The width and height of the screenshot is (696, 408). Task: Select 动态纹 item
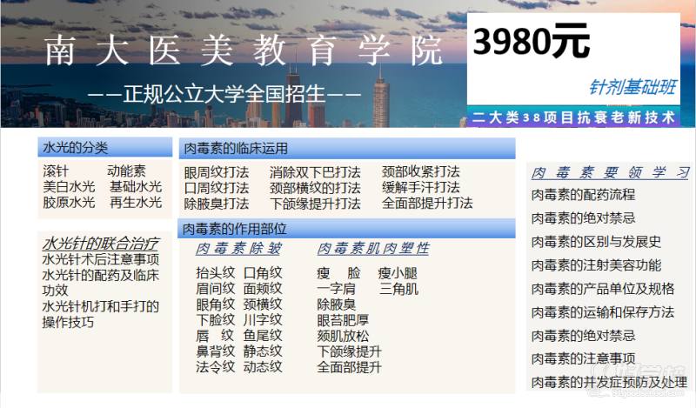point(263,367)
